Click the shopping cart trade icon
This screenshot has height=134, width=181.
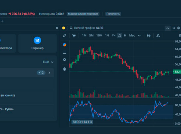[74, 36]
